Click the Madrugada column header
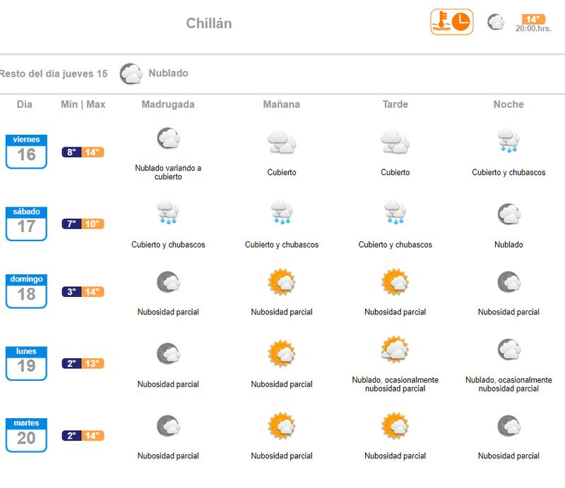Image resolution: width=565 pixels, height=488 pixels. click(168, 104)
